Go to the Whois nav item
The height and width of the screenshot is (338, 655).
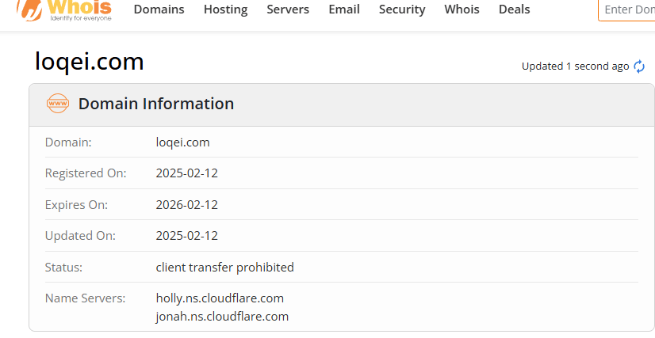pyautogui.click(x=462, y=9)
